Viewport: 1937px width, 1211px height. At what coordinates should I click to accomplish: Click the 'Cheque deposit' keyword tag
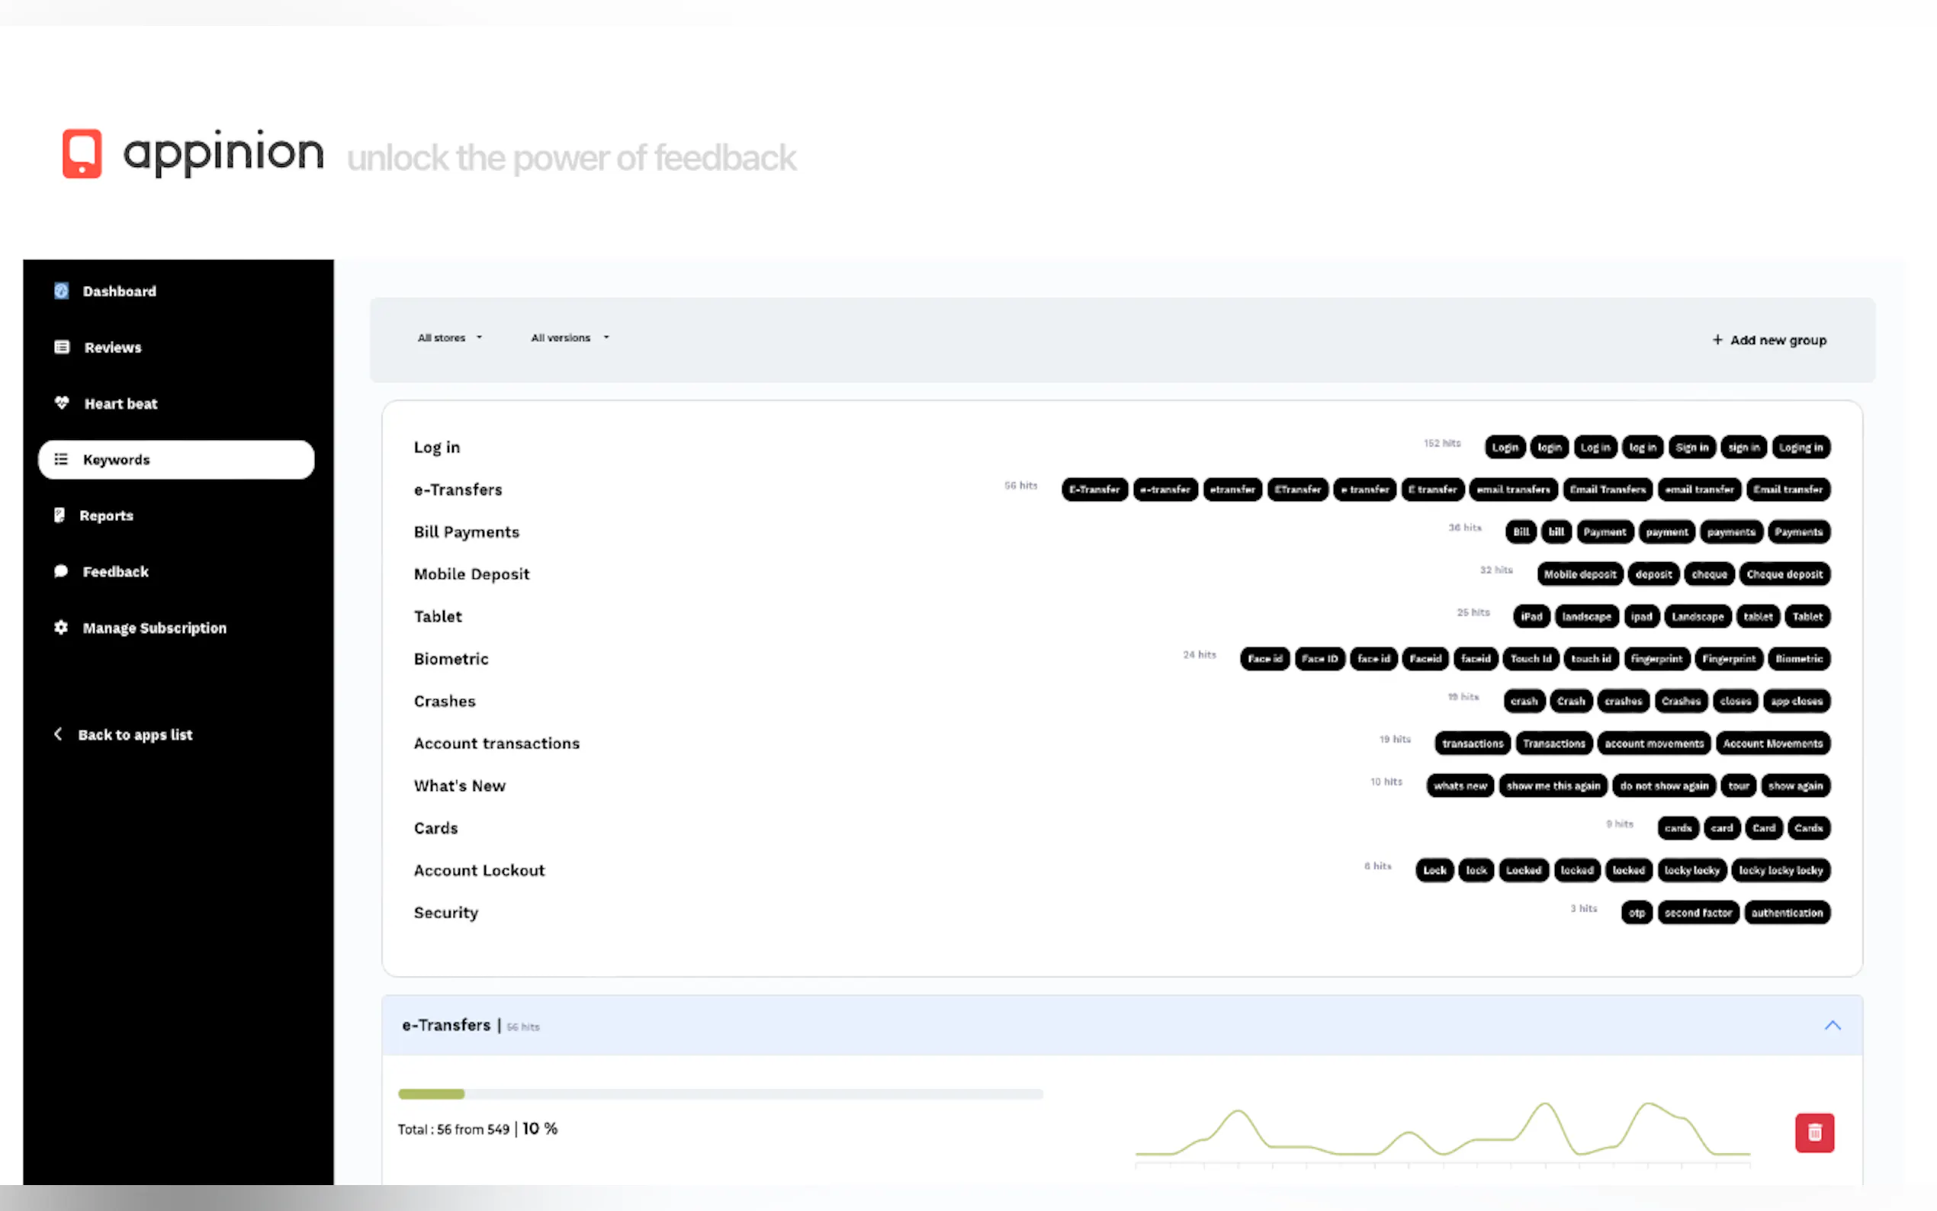coord(1784,574)
